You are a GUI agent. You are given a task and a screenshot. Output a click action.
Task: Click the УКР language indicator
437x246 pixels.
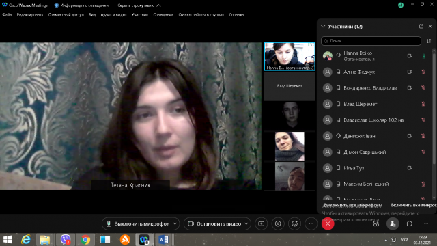[x=404, y=240]
